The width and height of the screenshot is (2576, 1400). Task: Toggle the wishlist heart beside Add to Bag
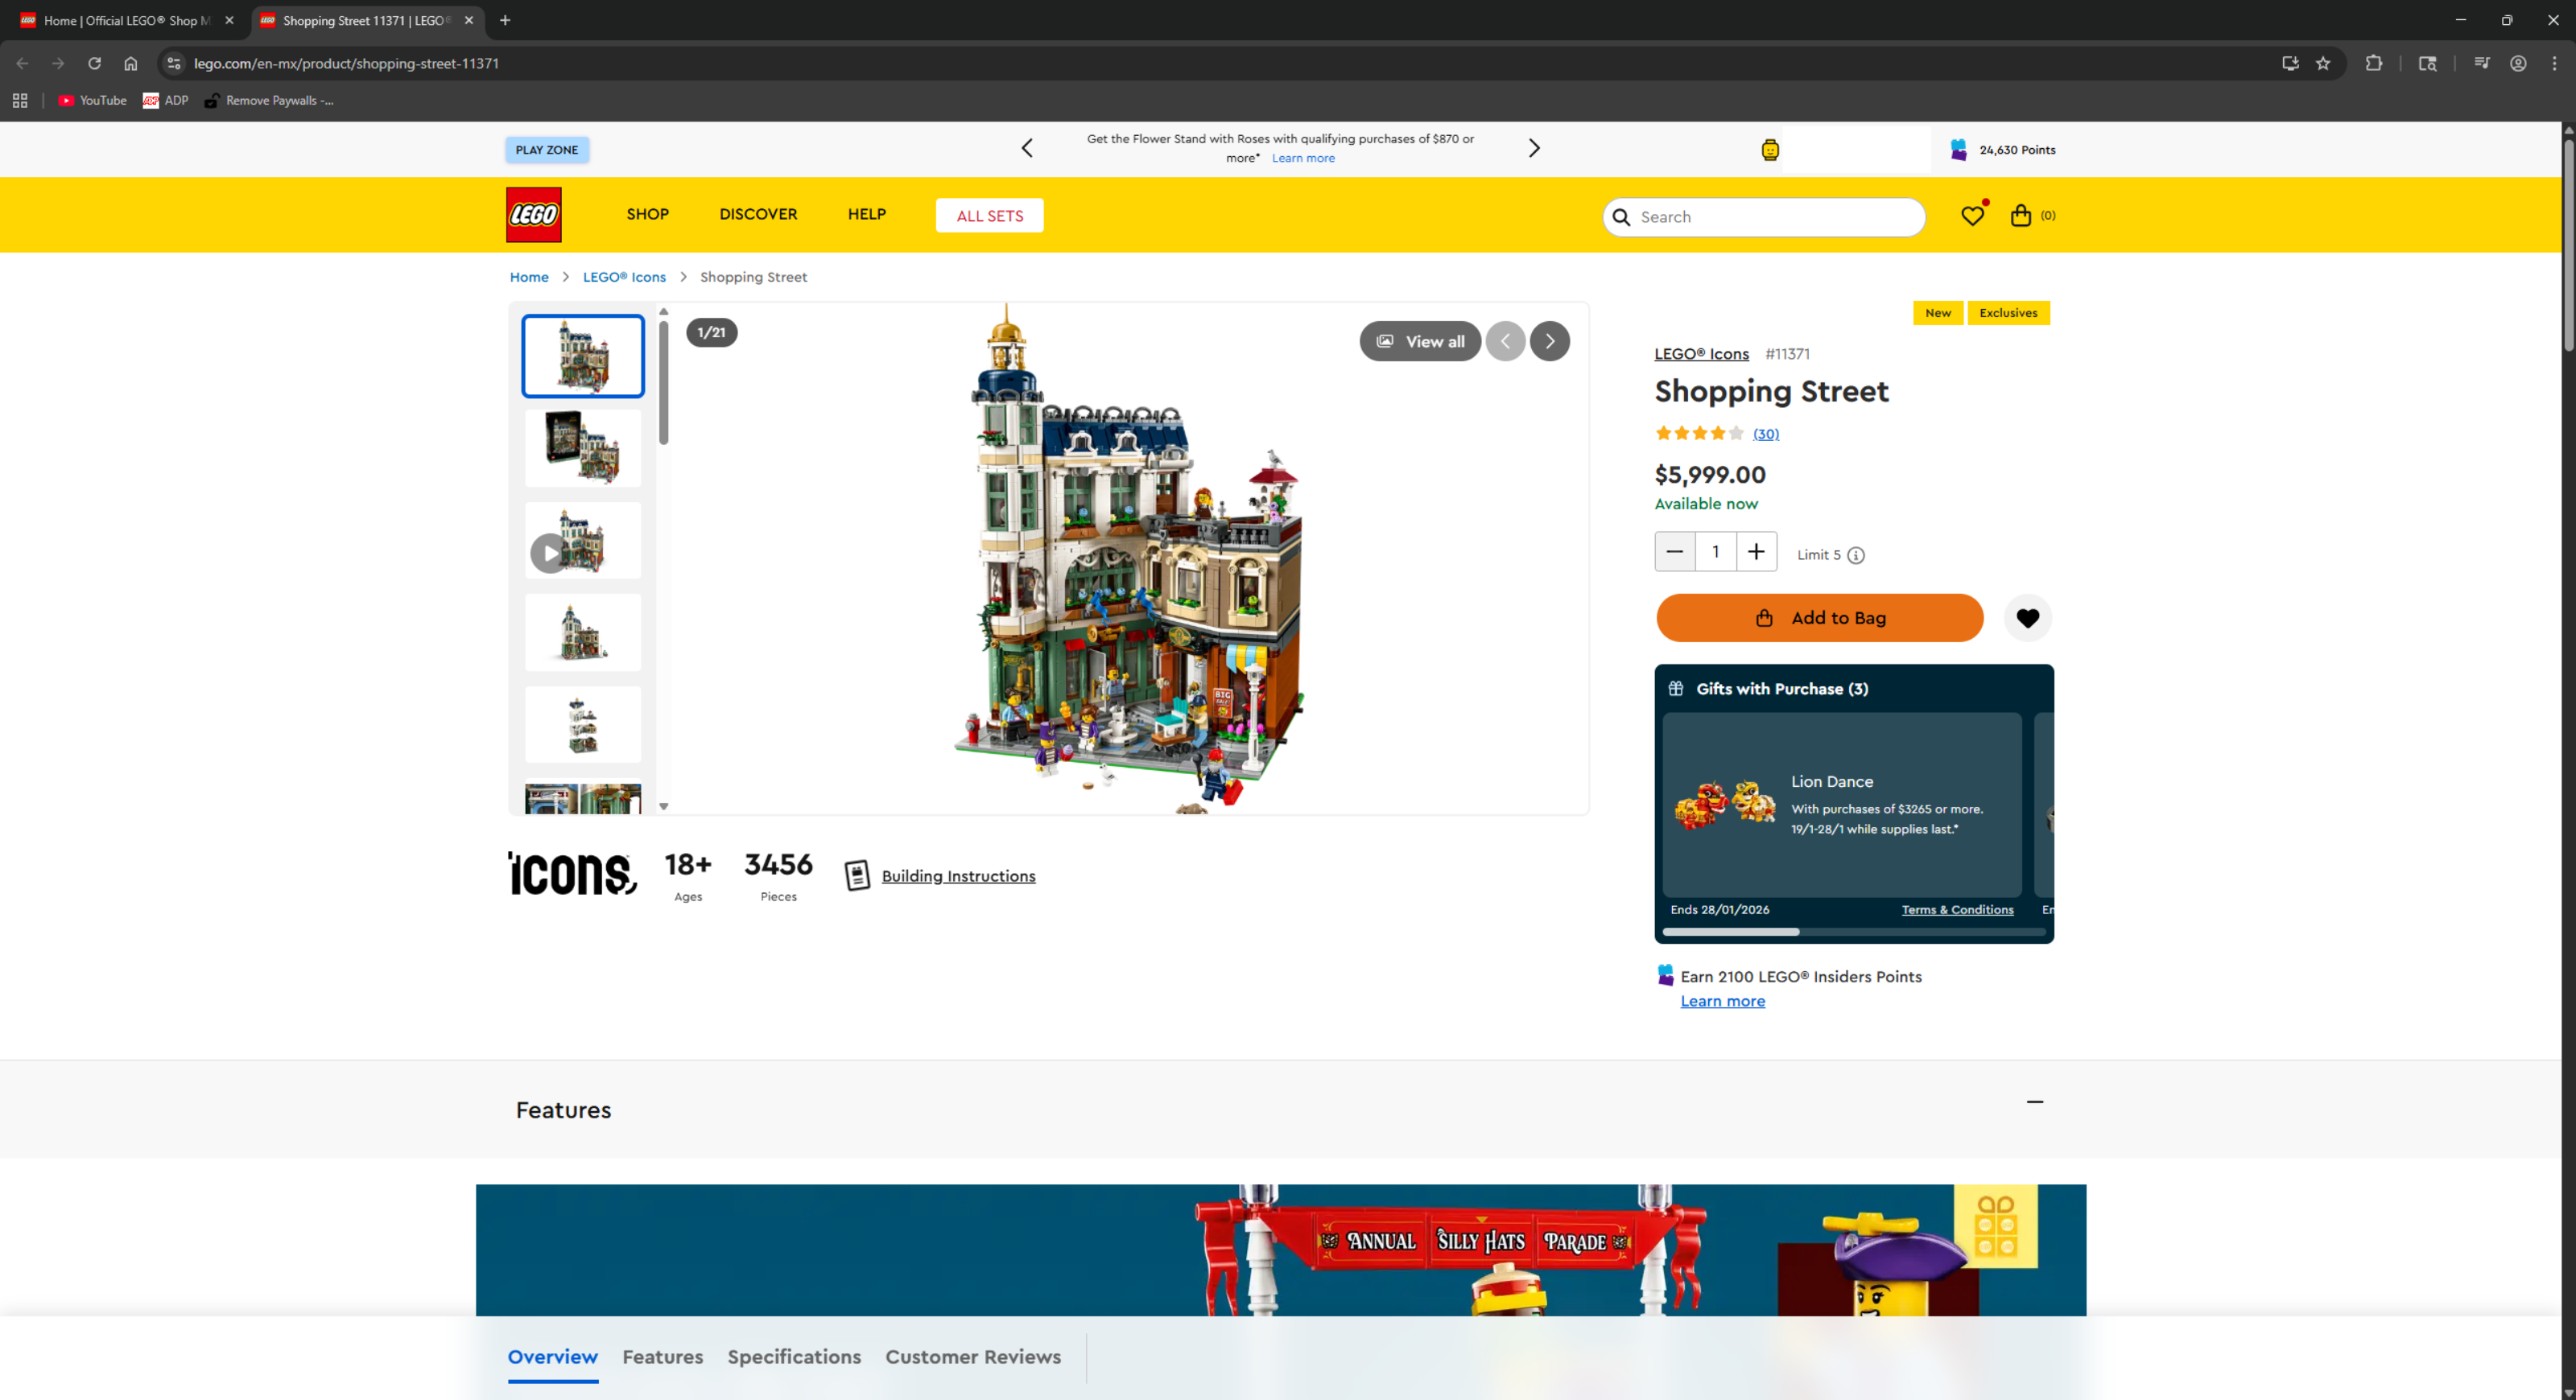coord(2027,619)
